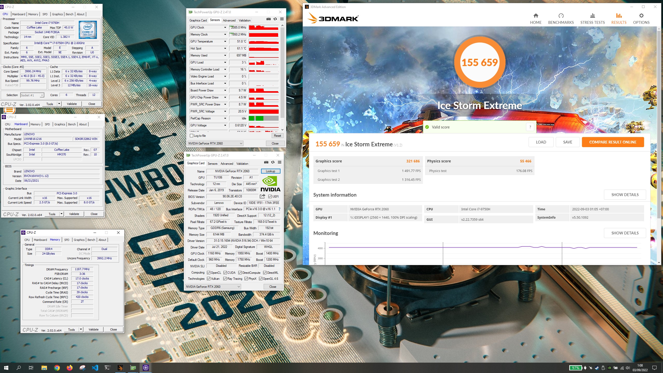Open 3DMark HOME page icon
The width and height of the screenshot is (663, 373).
(536, 16)
